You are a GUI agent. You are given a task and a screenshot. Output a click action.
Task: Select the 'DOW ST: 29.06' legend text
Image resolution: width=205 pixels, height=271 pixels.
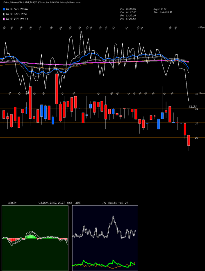[17, 9]
